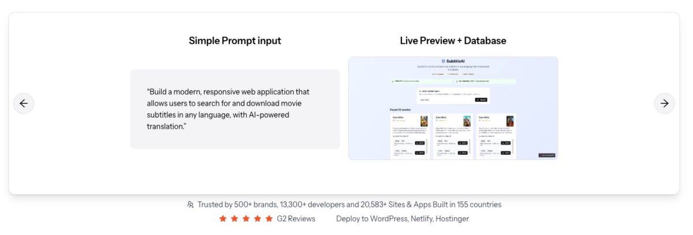Click the third orange rating star
The height and width of the screenshot is (235, 693).
246,219
